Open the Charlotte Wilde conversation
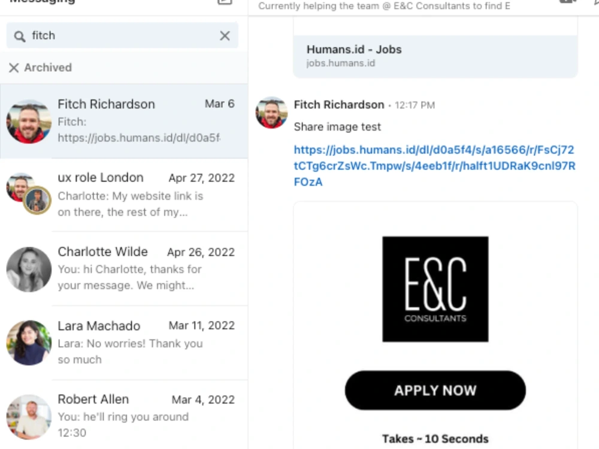 (124, 269)
